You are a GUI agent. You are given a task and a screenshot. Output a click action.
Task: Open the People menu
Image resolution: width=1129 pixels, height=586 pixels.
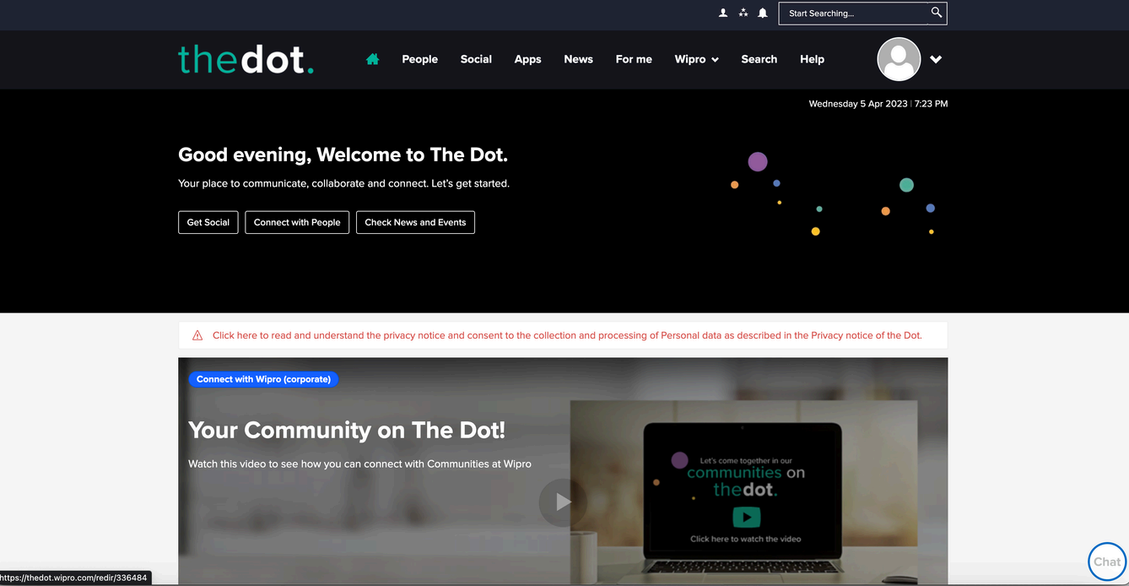[x=419, y=59]
